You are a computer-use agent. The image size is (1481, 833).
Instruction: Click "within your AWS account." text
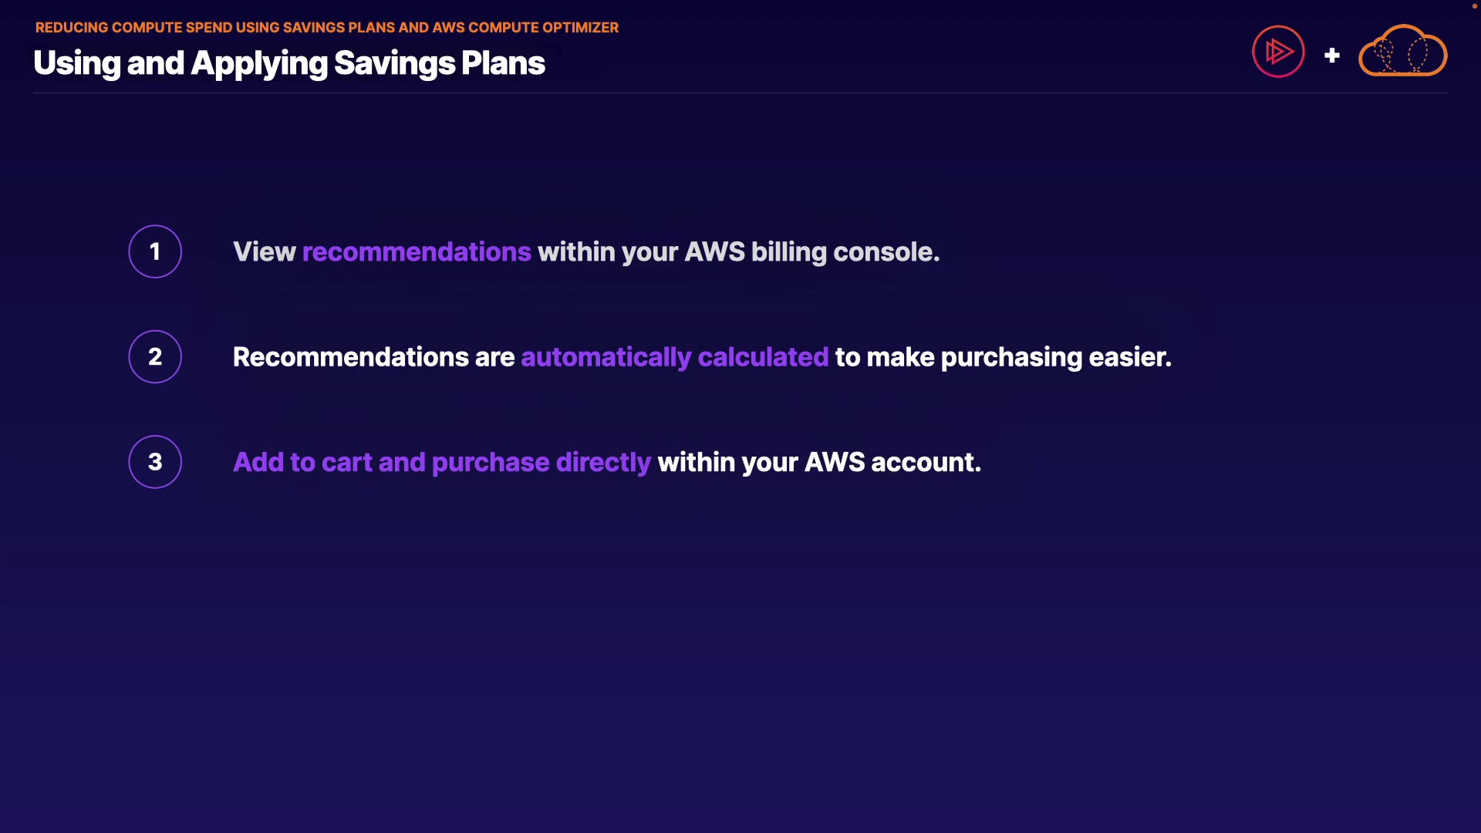click(x=819, y=462)
